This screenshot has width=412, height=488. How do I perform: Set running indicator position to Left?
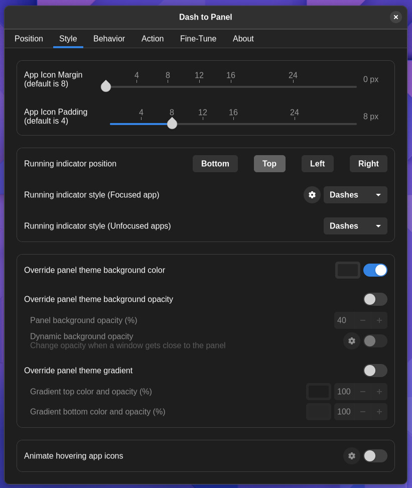pyautogui.click(x=317, y=164)
